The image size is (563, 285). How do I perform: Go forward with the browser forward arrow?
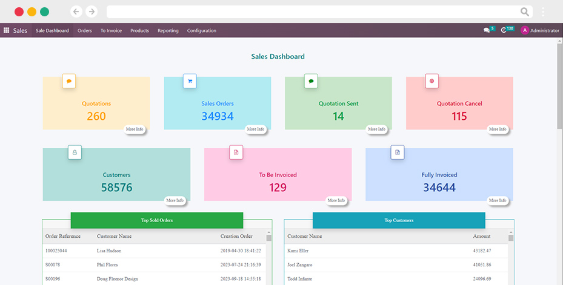pos(92,11)
